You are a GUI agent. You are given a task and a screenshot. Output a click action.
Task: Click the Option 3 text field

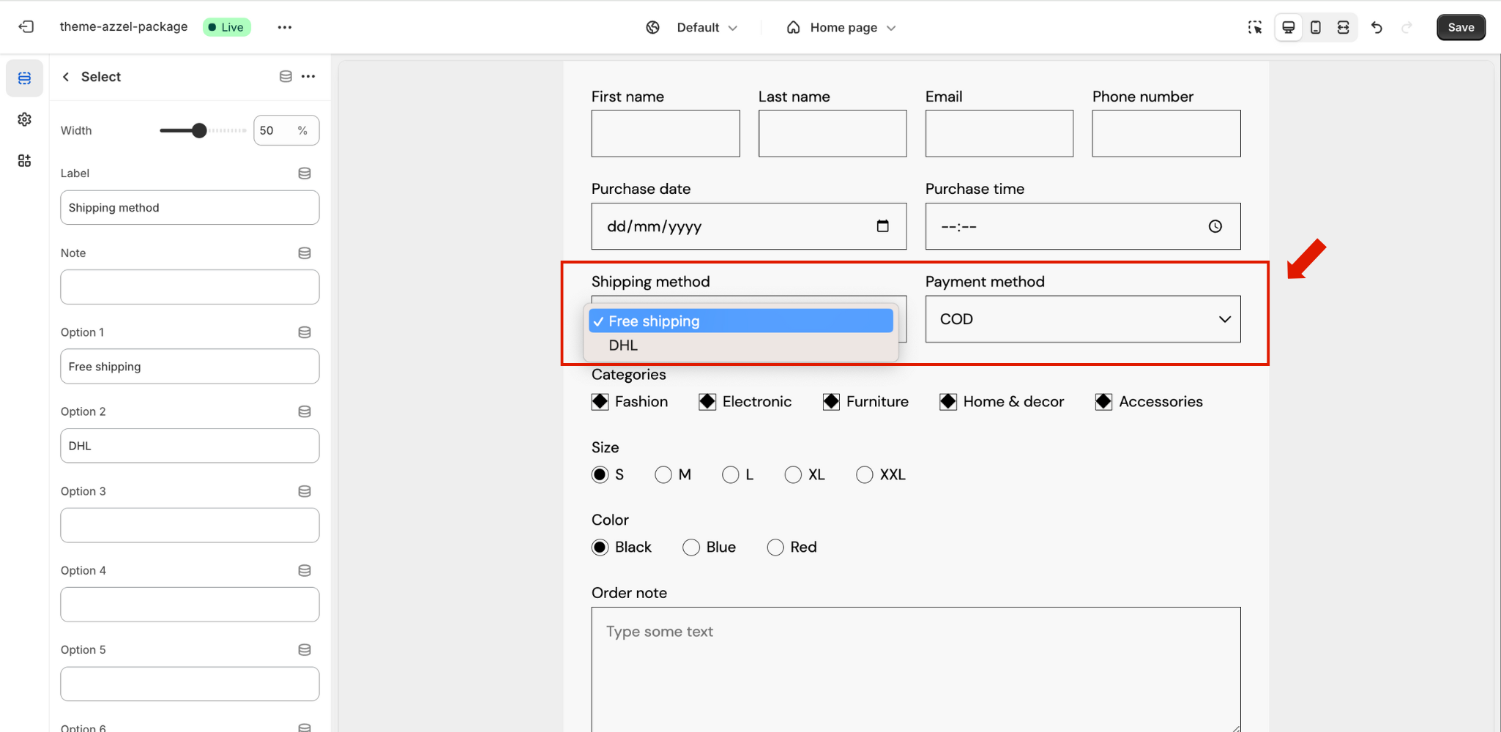[190, 526]
